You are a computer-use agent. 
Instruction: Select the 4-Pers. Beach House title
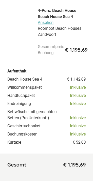tap(57, 10)
